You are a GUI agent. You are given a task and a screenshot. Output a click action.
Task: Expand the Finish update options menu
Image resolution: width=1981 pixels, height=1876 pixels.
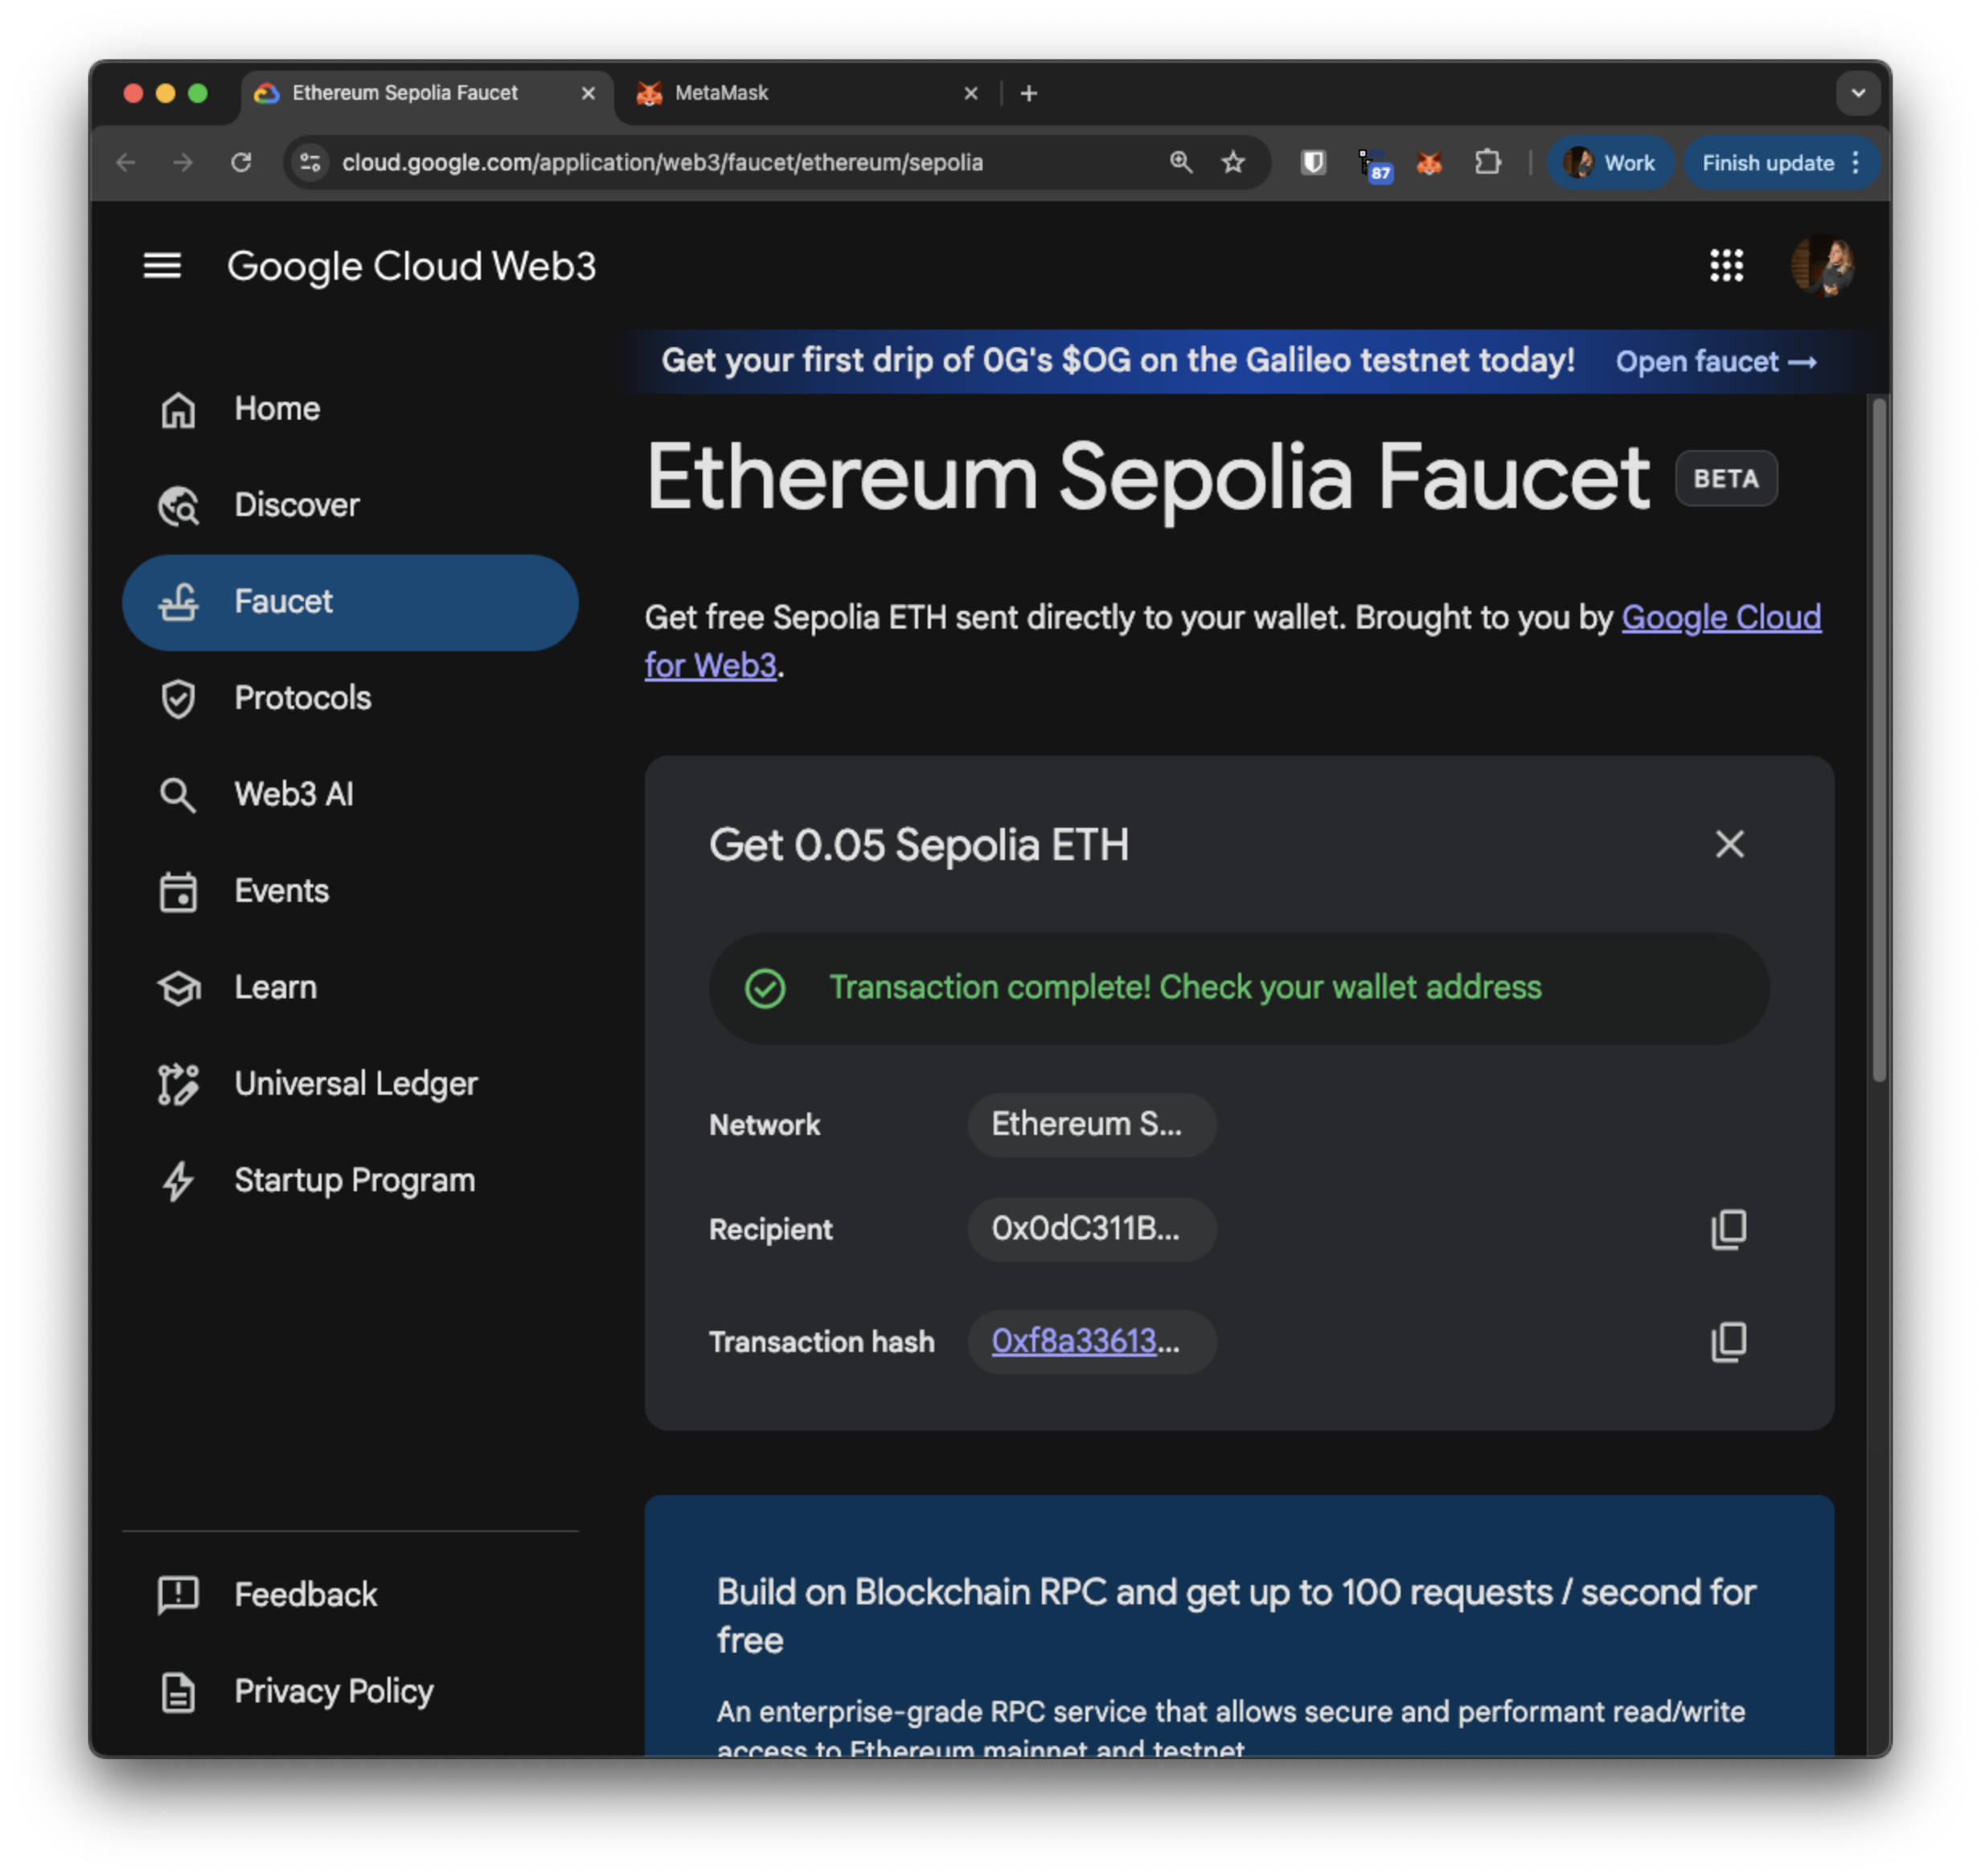coord(1856,162)
